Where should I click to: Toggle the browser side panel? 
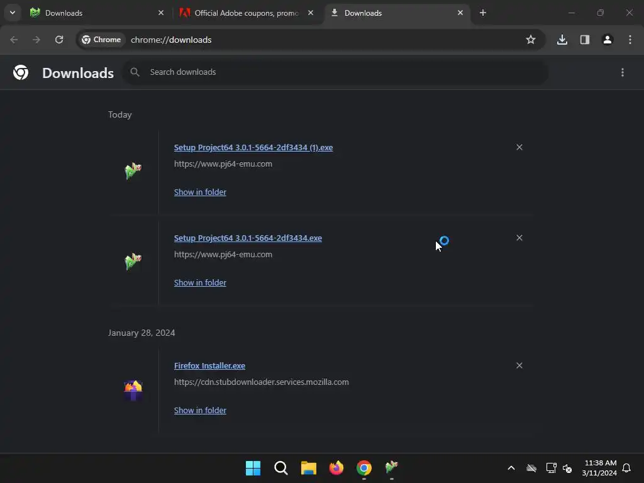coord(585,40)
